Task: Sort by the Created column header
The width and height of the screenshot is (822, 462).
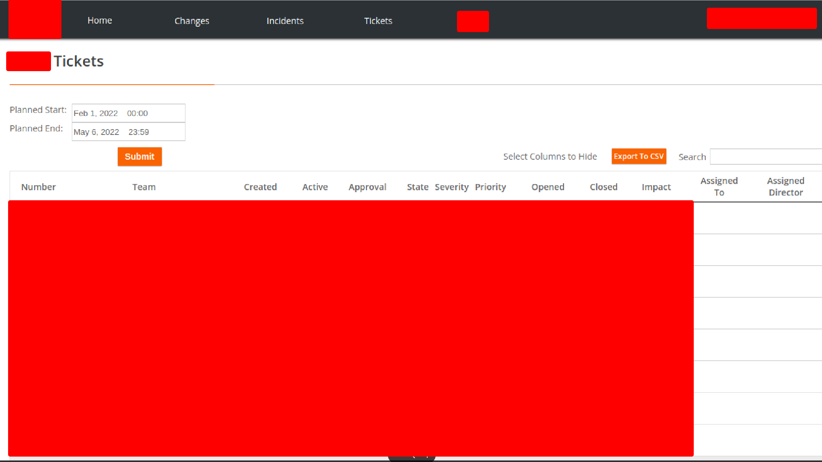Action: [260, 187]
